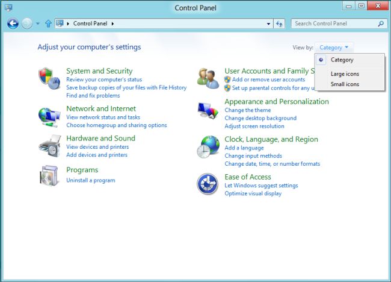Viewport: 391px width, 282px height.
Task: Open the Hardware and Sound heading
Action: [100, 138]
